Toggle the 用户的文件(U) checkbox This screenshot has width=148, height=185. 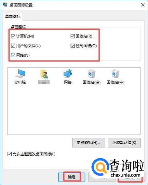click(x=13, y=46)
